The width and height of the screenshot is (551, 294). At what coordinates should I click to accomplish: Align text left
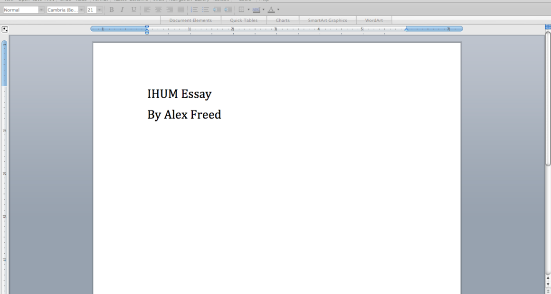tap(147, 9)
